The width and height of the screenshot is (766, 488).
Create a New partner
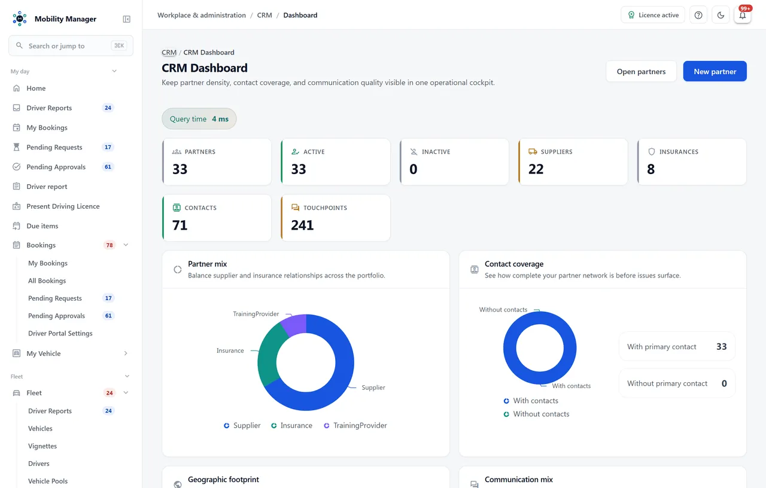click(x=715, y=71)
